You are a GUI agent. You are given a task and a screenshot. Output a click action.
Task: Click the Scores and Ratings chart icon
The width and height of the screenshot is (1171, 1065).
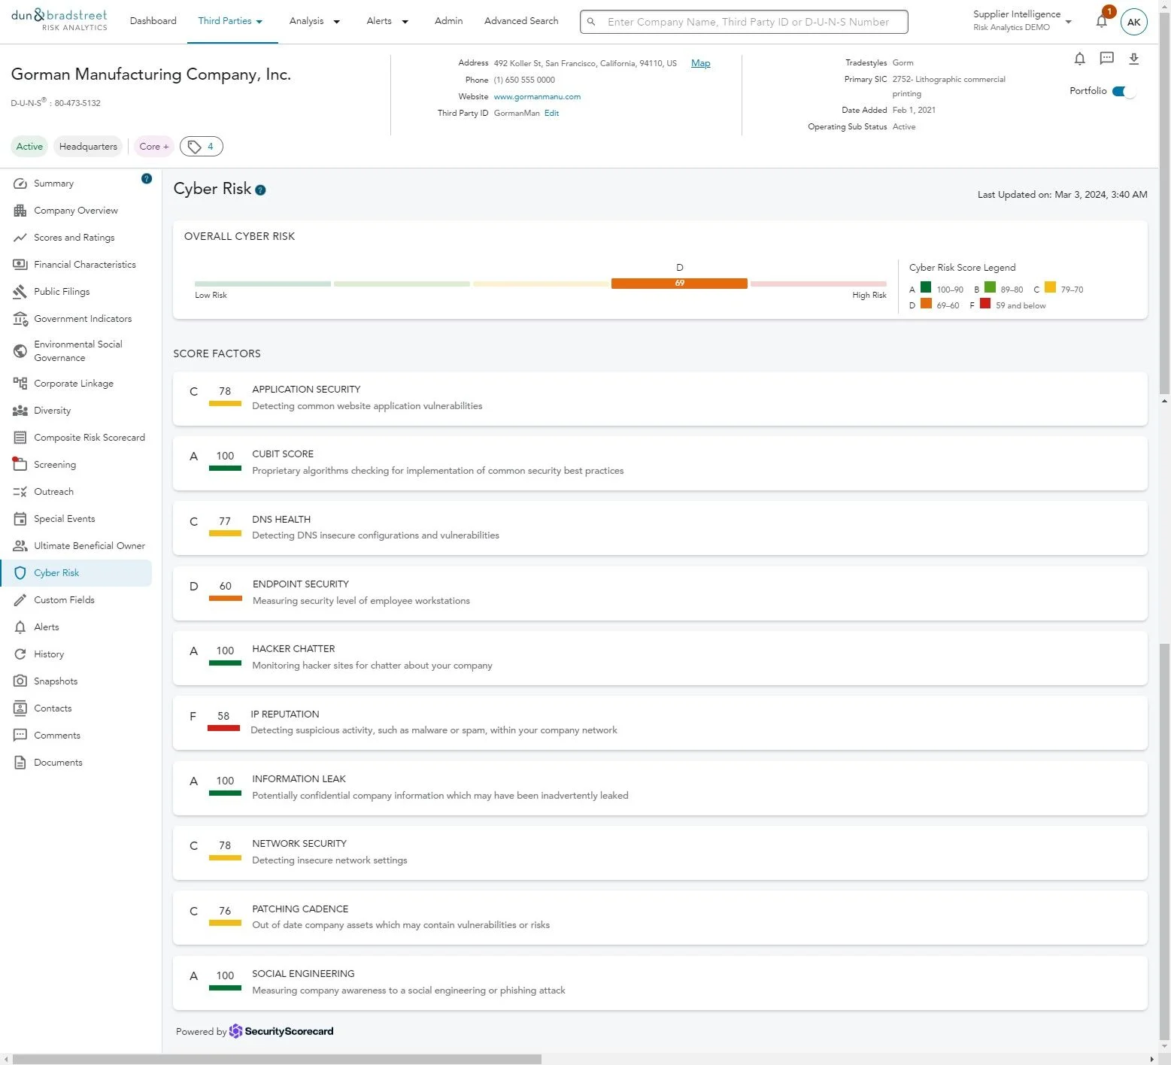point(20,238)
